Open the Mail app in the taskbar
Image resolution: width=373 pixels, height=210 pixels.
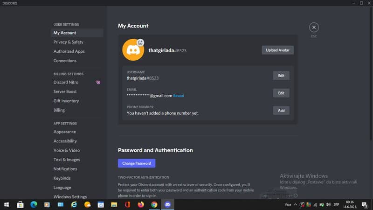[61, 204]
